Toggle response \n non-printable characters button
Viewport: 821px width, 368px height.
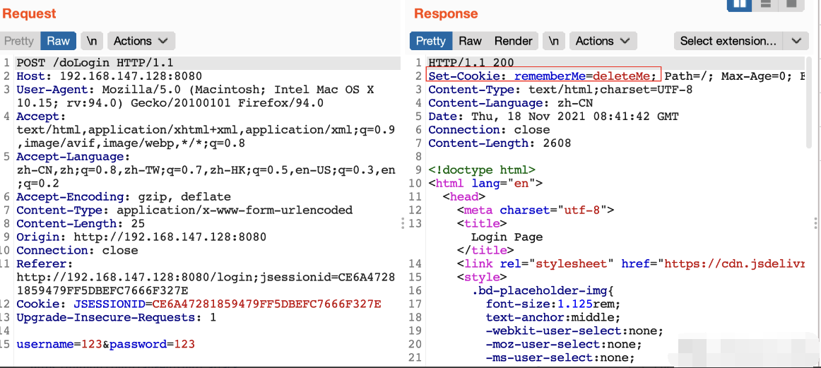click(554, 41)
